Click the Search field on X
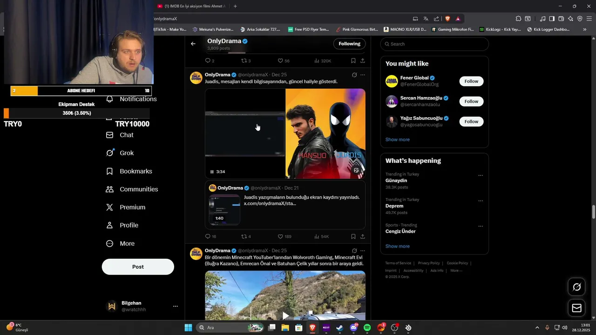This screenshot has width=596, height=335. (x=434, y=44)
